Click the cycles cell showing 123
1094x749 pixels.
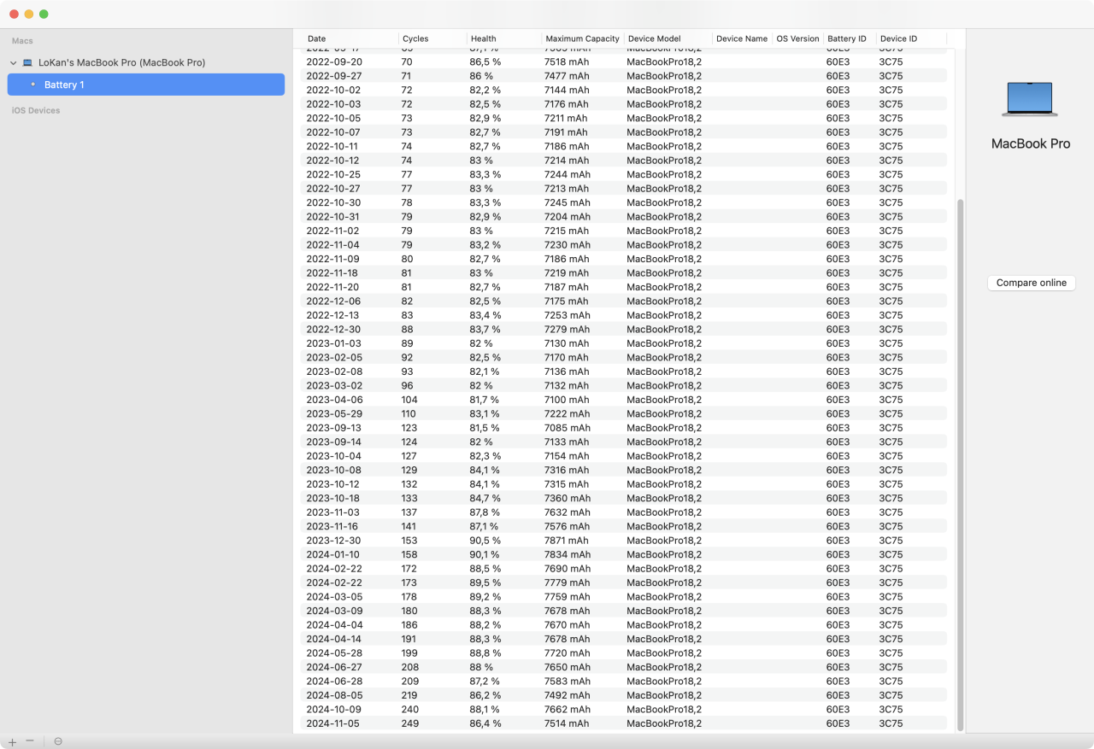(x=409, y=428)
